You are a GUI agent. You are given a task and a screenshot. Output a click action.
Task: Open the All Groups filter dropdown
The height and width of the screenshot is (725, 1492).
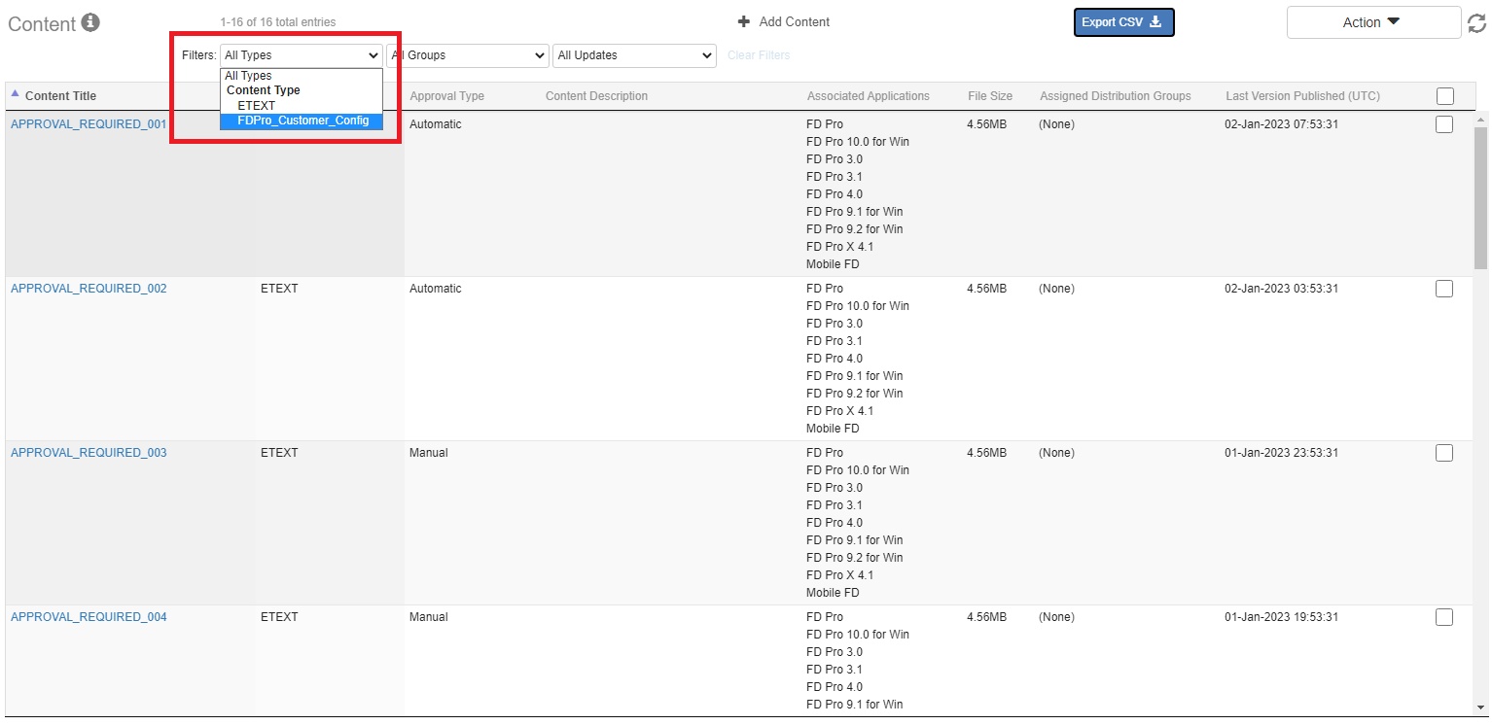point(468,55)
